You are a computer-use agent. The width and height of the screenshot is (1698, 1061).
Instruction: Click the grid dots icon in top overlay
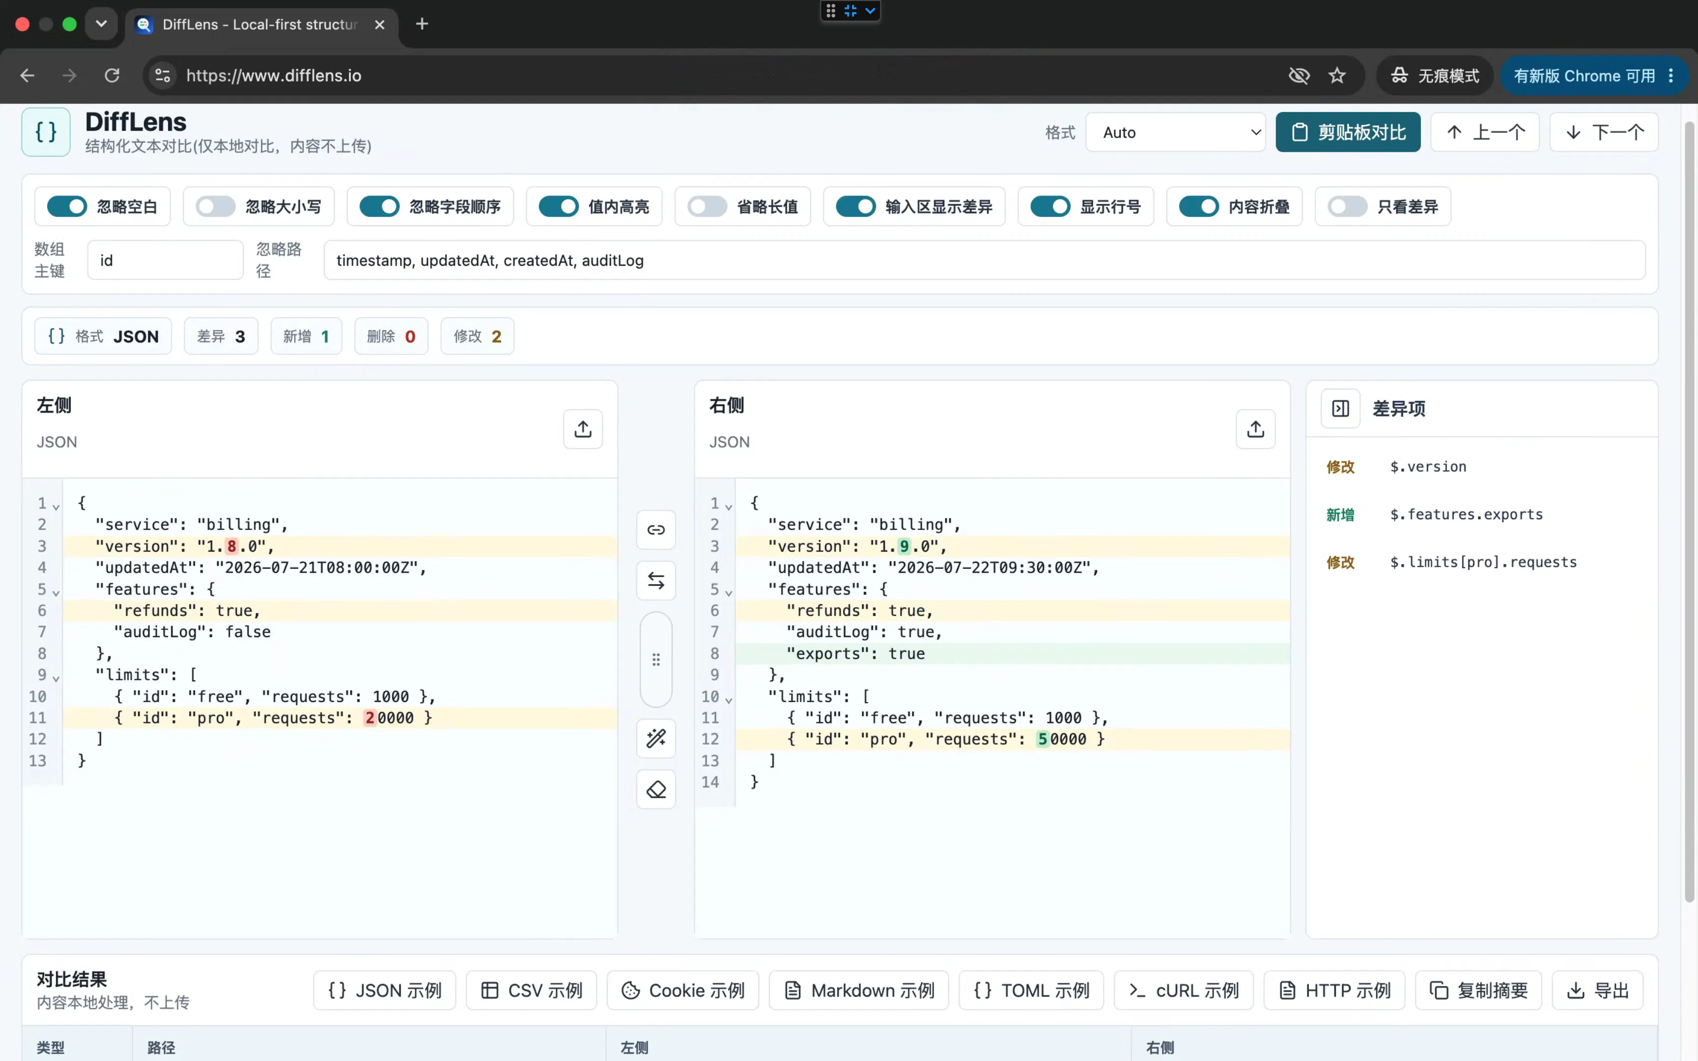pos(831,10)
